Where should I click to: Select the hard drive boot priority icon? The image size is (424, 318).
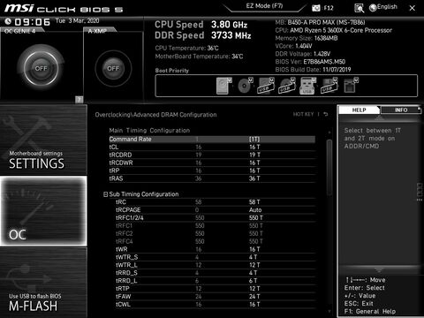point(223,86)
